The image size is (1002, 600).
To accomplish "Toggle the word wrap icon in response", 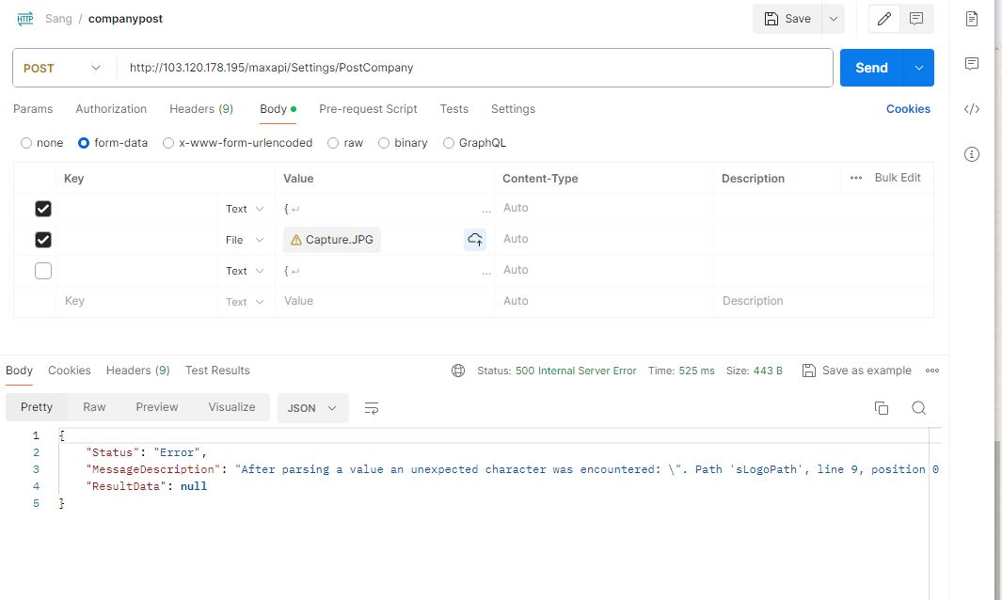I will click(x=372, y=408).
